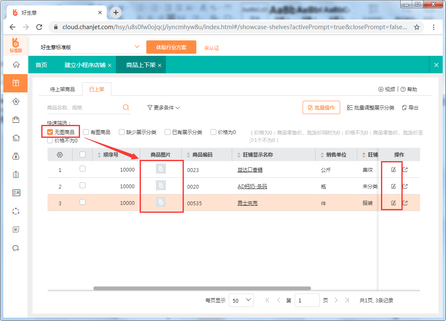
Task: Open the 视频 tutorial link
Action: [387, 89]
